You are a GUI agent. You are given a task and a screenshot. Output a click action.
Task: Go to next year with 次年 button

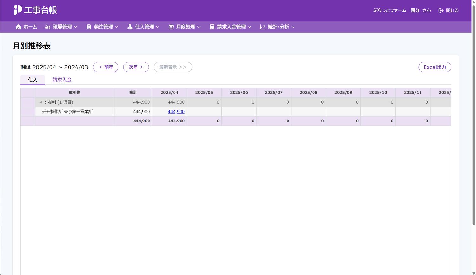click(x=136, y=67)
